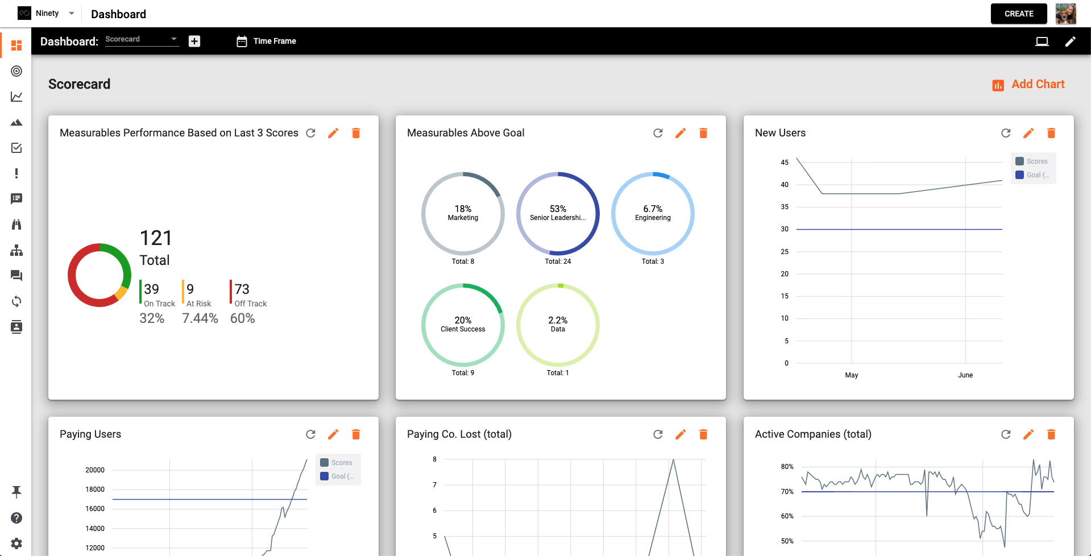Edit the Measurables Above Goal chart

pyautogui.click(x=680, y=133)
